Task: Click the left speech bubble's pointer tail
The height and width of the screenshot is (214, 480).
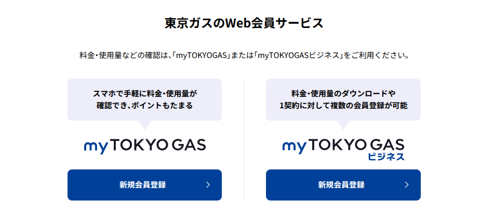Action: coord(145,124)
